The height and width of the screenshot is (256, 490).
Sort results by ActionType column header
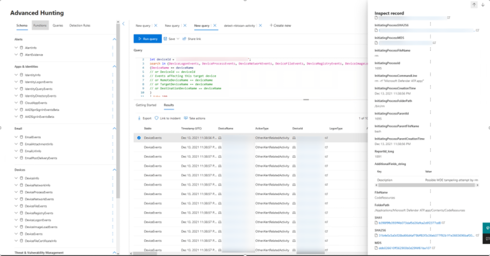[262, 128]
